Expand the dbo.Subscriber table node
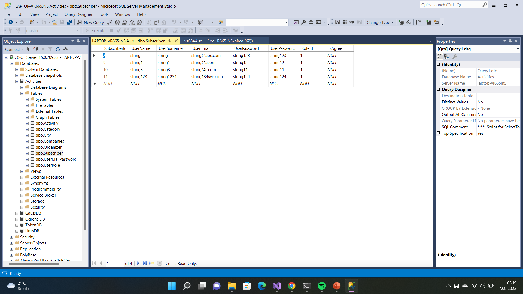 pyautogui.click(x=27, y=153)
